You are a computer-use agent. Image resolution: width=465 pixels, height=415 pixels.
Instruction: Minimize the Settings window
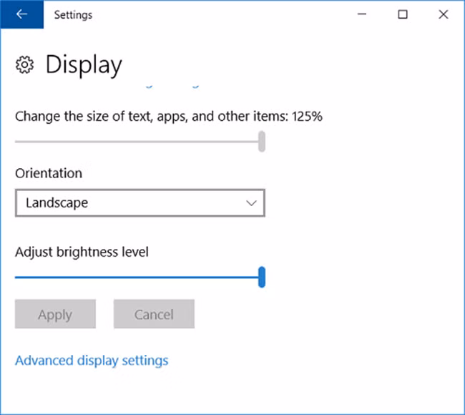click(362, 14)
